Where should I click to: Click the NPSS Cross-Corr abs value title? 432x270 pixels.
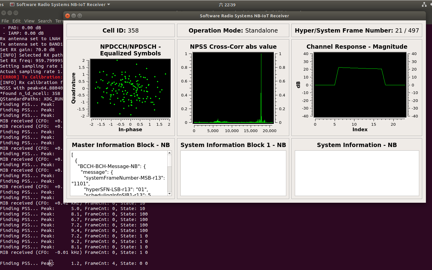pyautogui.click(x=233, y=47)
